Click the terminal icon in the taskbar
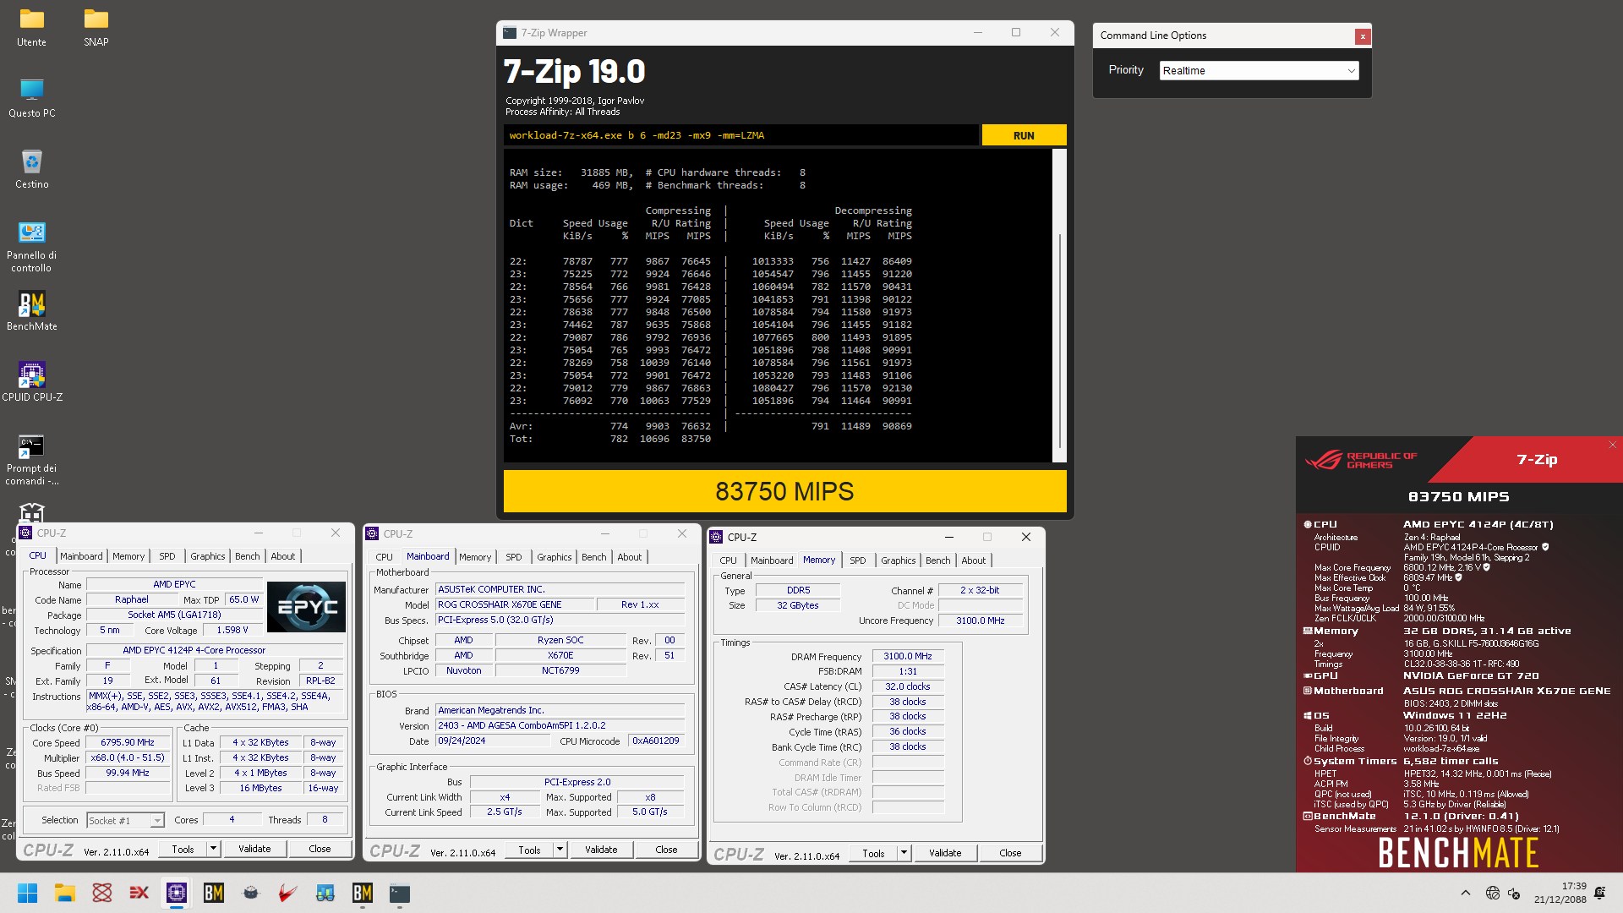The width and height of the screenshot is (1623, 913). [x=400, y=893]
